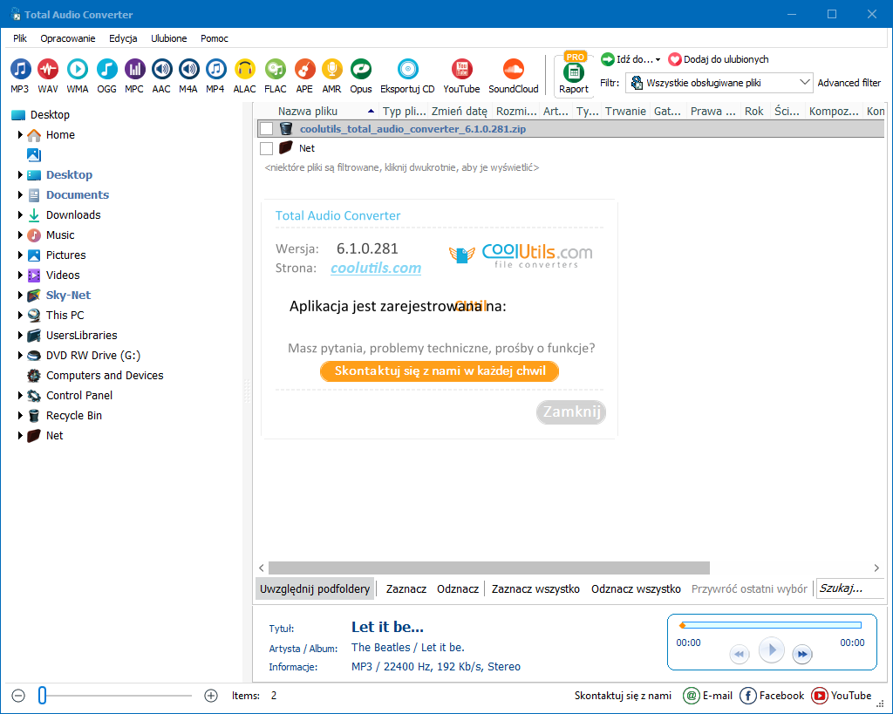Select AMR microphone icon

tap(332, 70)
